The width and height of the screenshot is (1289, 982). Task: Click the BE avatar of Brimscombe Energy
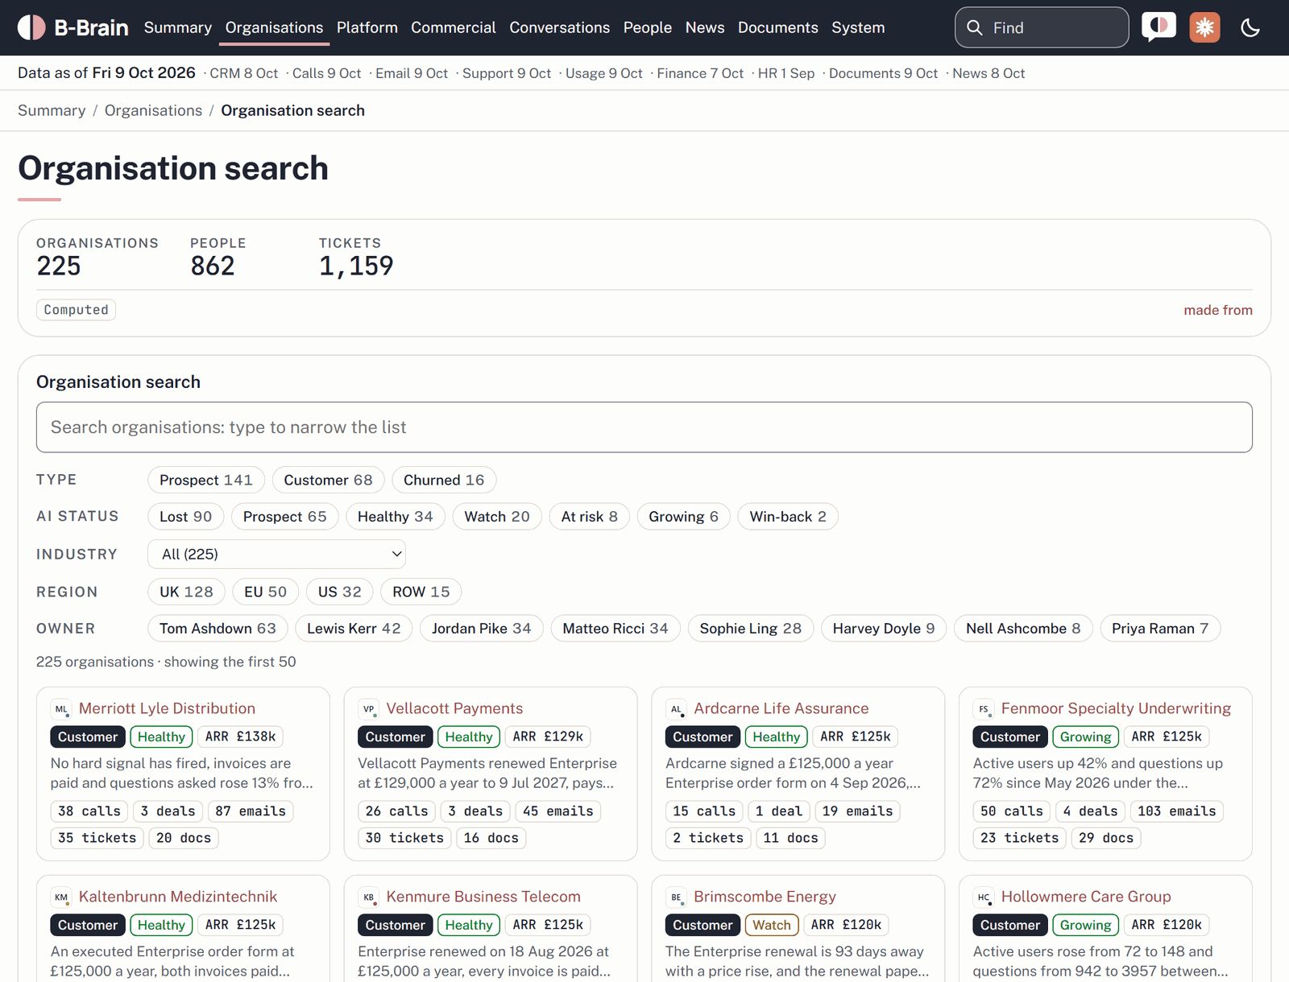point(677,897)
